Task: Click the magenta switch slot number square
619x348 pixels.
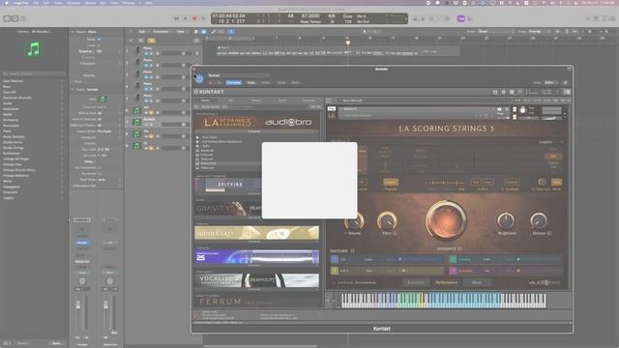Action: (454, 271)
